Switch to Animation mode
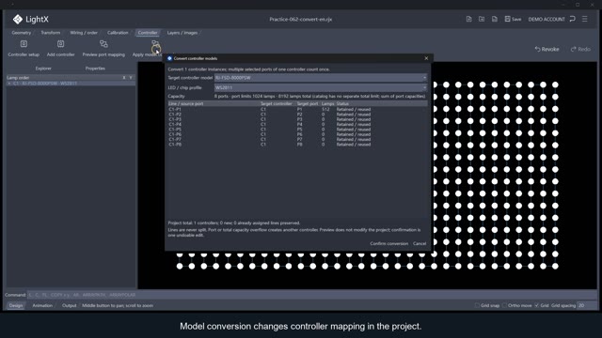The image size is (602, 338). tap(42, 305)
